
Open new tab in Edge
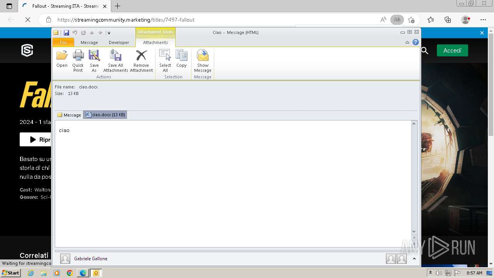coord(118,6)
